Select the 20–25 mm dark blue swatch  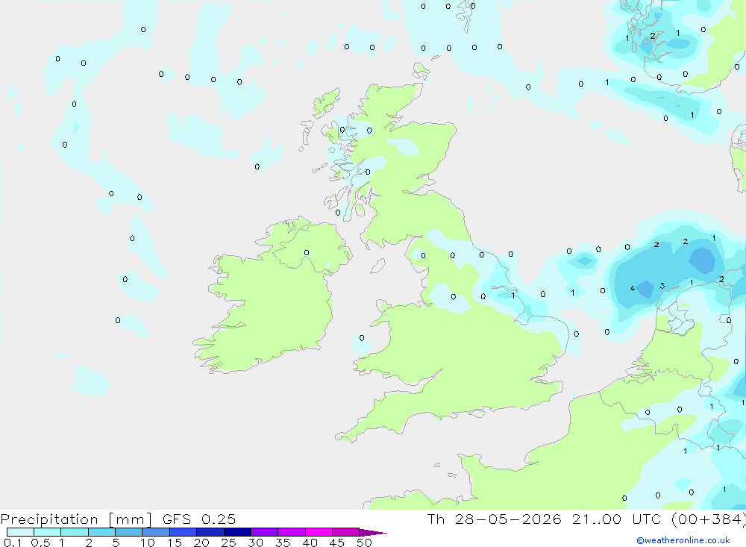click(x=210, y=532)
